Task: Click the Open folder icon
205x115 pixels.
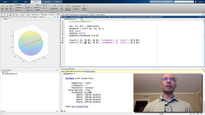Action: 7,6
